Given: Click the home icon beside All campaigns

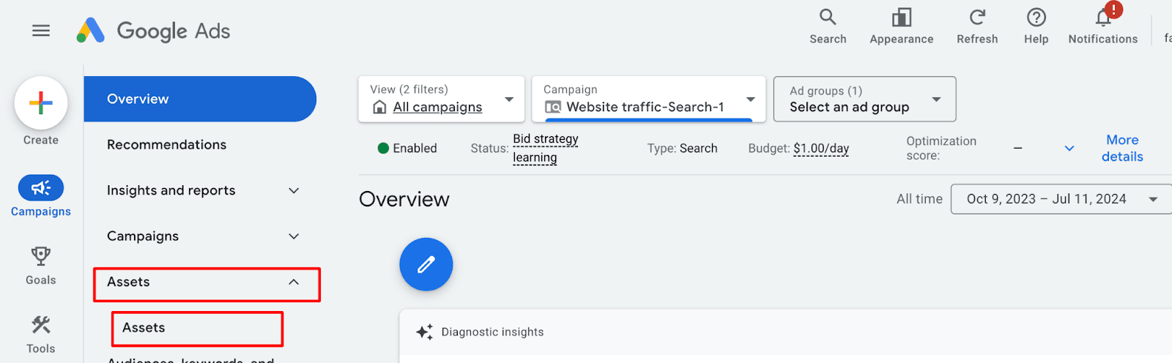Looking at the screenshot, I should point(379,108).
